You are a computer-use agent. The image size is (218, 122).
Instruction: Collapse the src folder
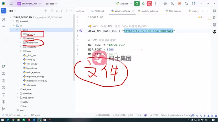[x=14, y=26]
